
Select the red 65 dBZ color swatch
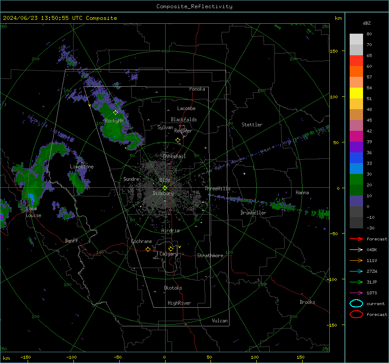tap(356, 61)
